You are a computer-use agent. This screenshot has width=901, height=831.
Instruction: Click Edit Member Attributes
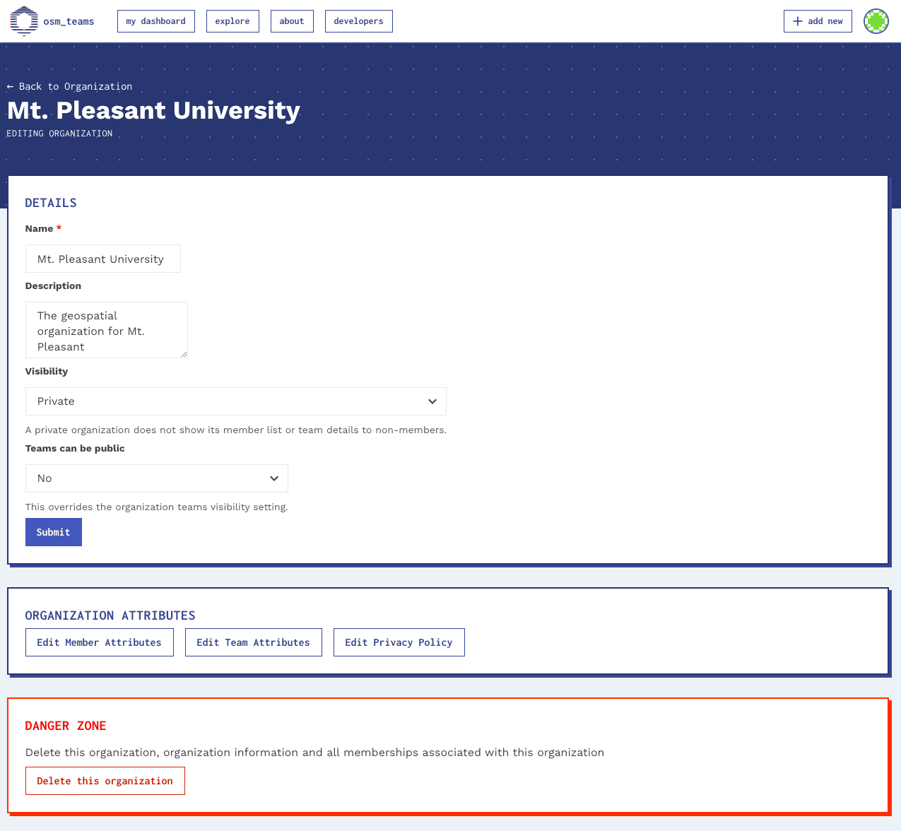click(99, 642)
